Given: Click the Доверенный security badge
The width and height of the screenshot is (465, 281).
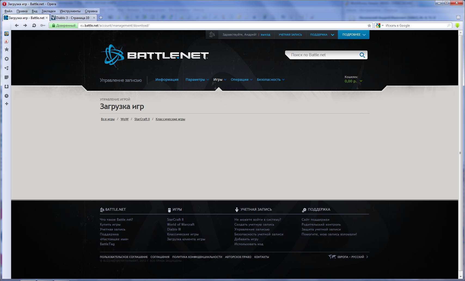Looking at the screenshot, I should pyautogui.click(x=64, y=26).
